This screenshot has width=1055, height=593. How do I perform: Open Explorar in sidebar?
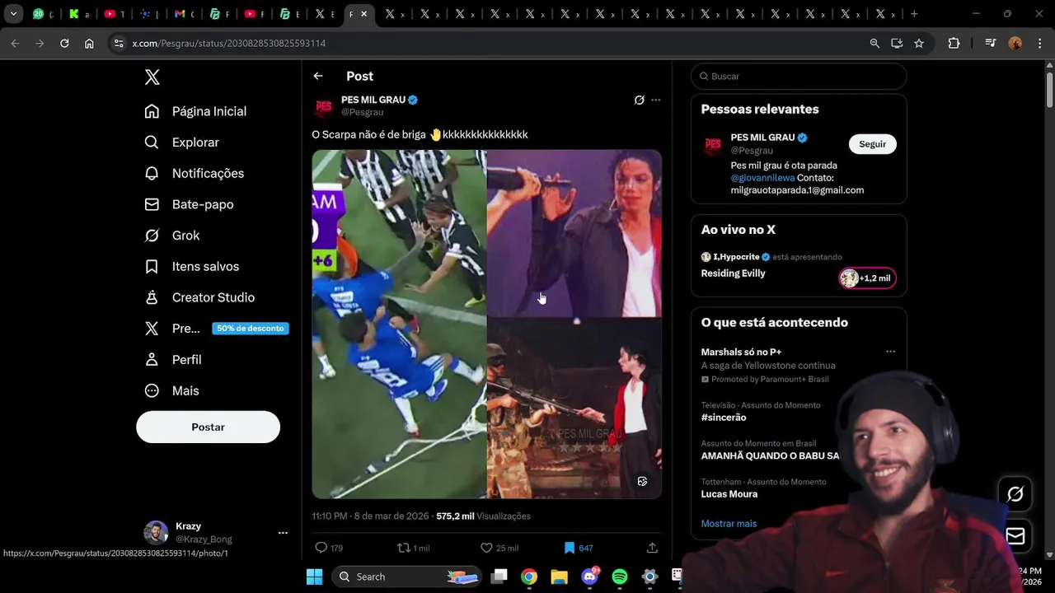click(x=181, y=142)
